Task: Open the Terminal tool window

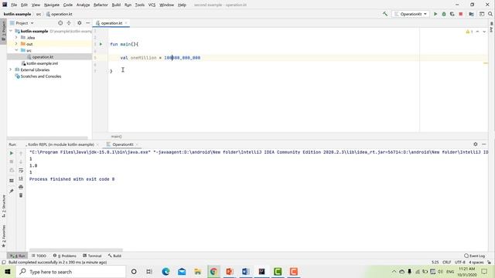Action: pos(92,256)
